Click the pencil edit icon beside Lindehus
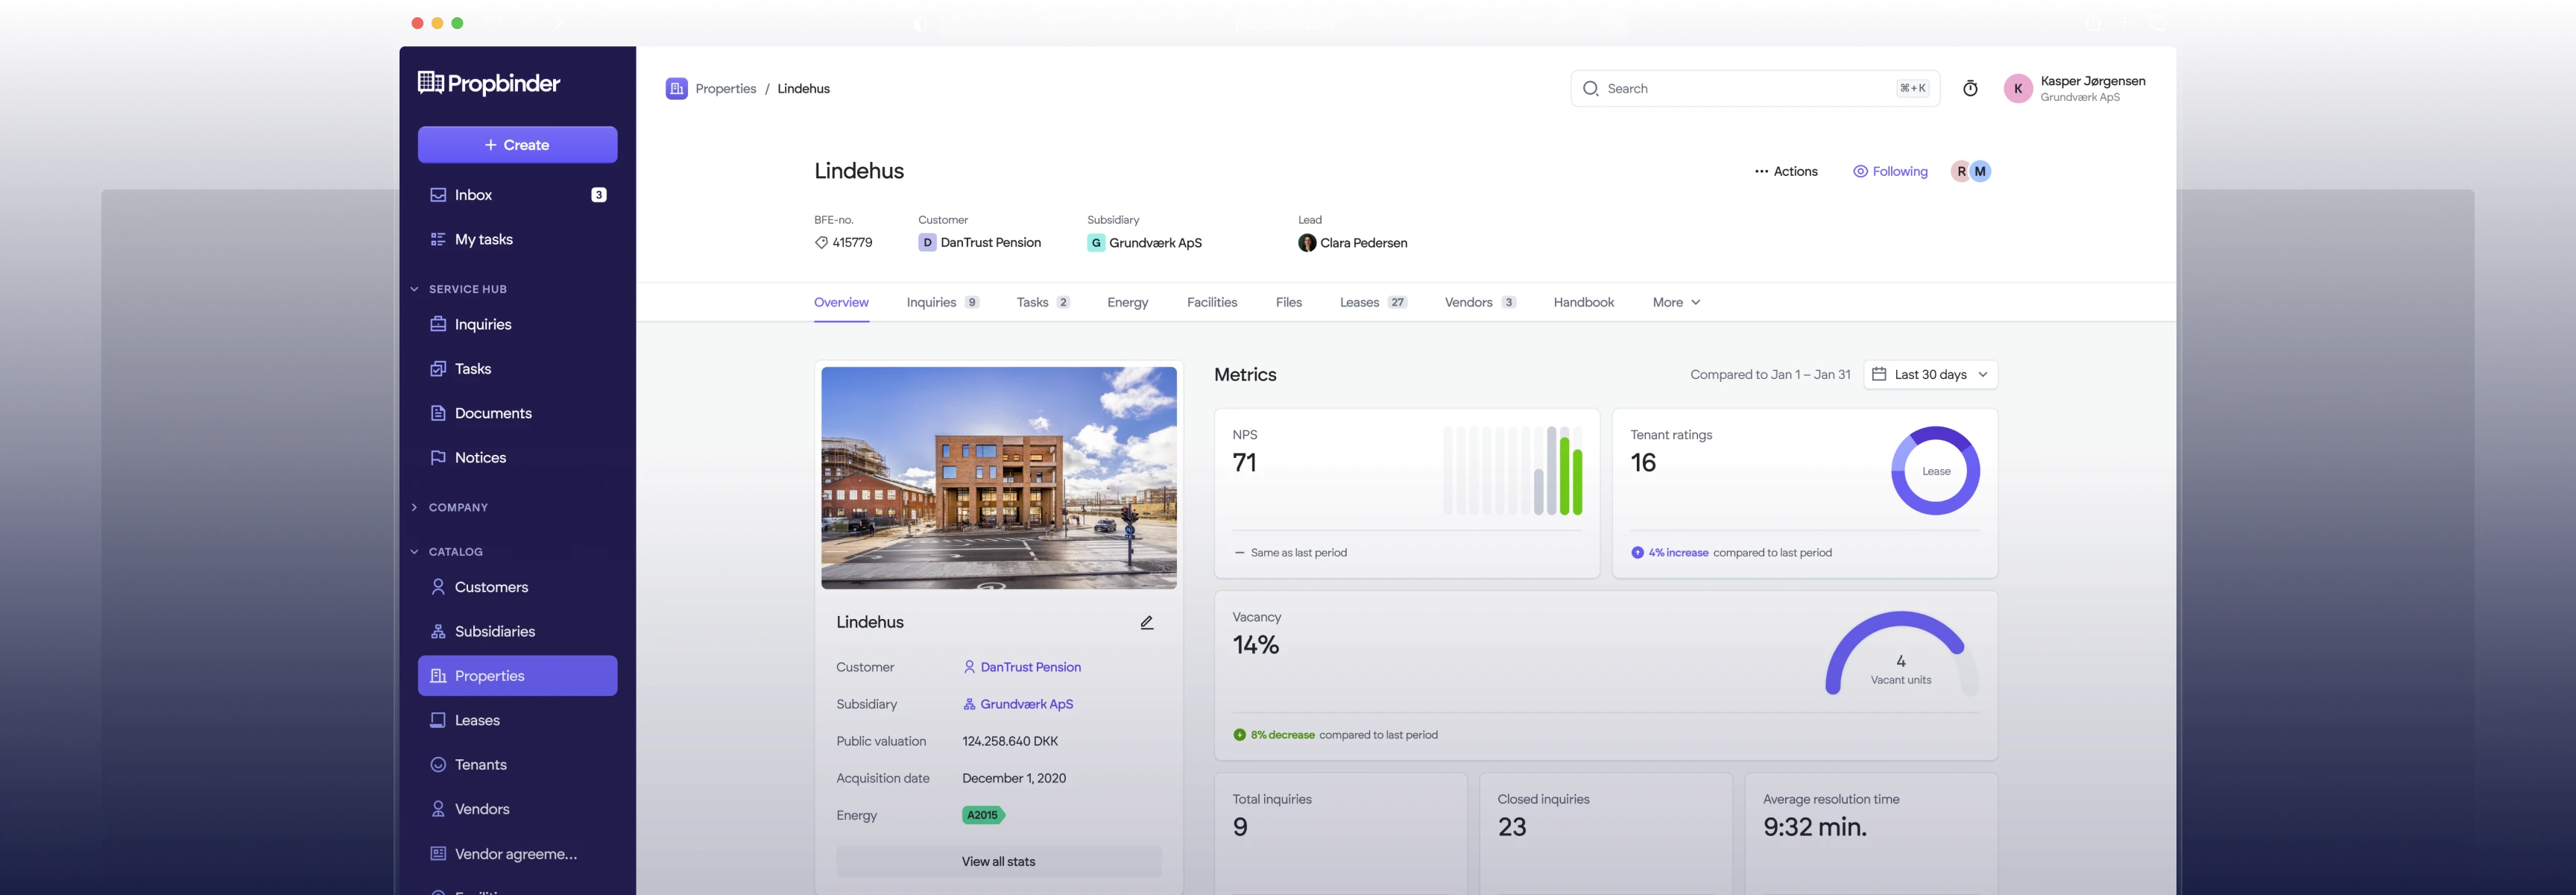 point(1147,623)
